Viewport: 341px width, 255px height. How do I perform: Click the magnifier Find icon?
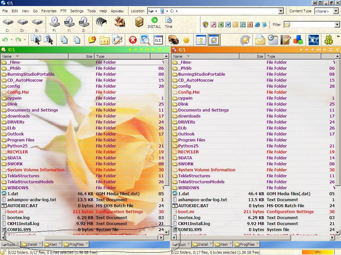coord(145,40)
